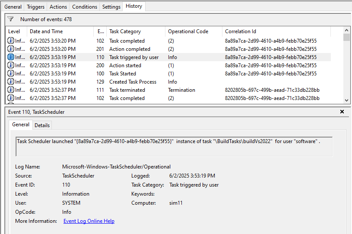
Task: Click info icon of Created Task Process row
Action: pos(10,81)
